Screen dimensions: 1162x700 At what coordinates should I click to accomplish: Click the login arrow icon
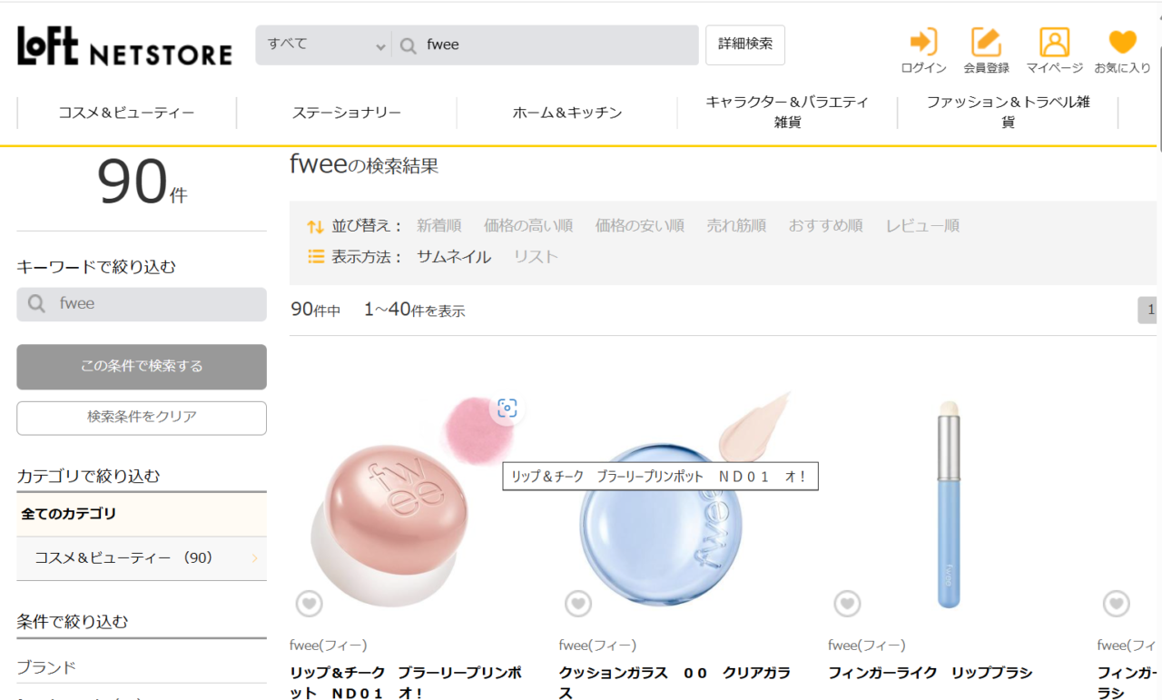pos(923,41)
